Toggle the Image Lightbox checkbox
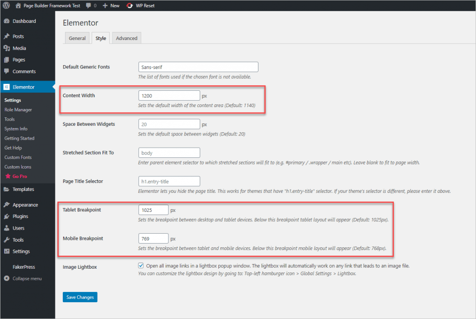 click(x=141, y=265)
